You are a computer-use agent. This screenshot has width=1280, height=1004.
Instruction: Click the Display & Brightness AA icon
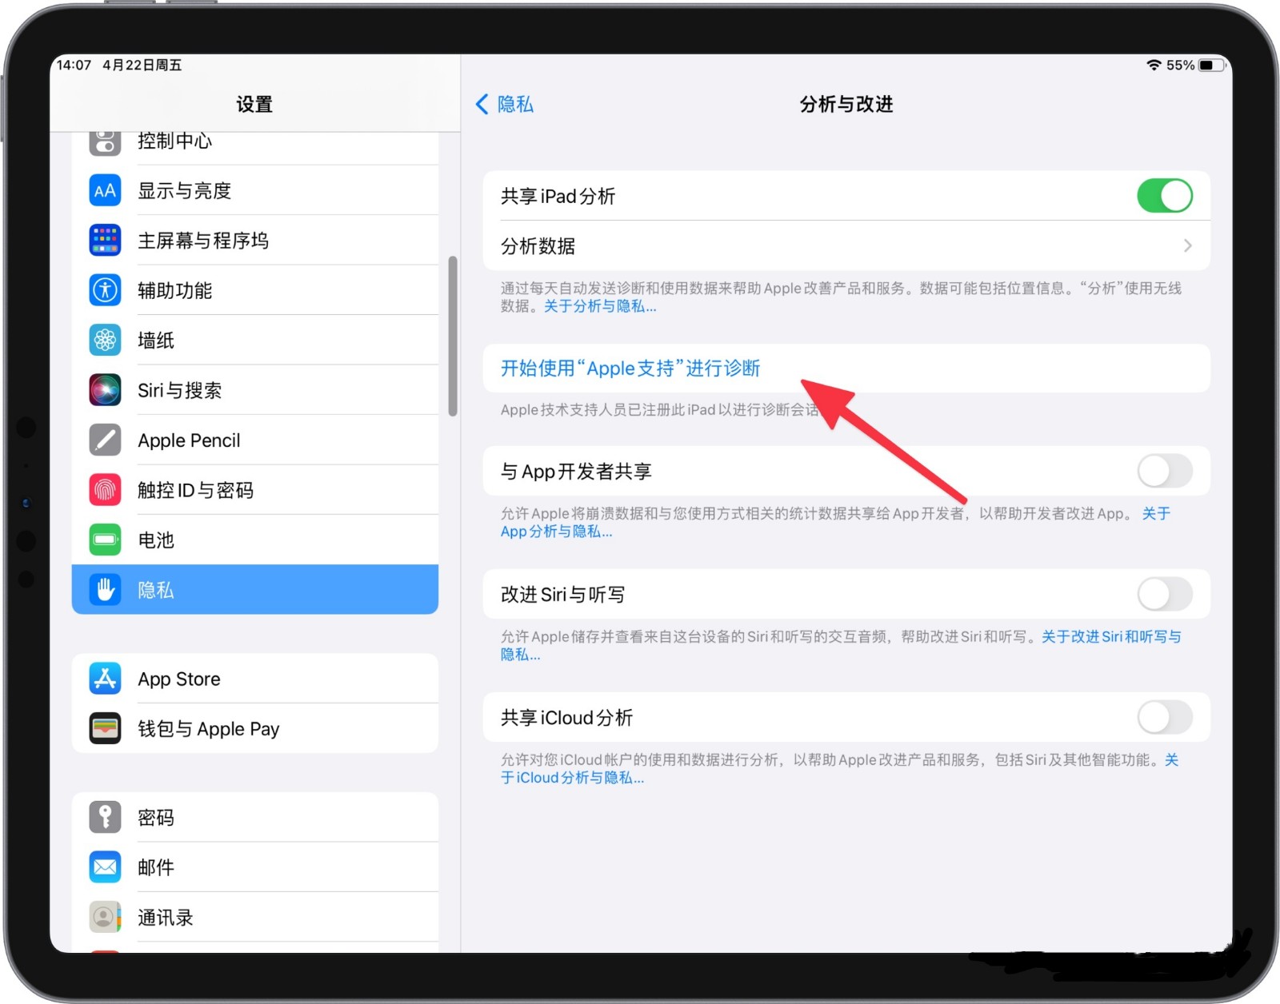pos(105,191)
